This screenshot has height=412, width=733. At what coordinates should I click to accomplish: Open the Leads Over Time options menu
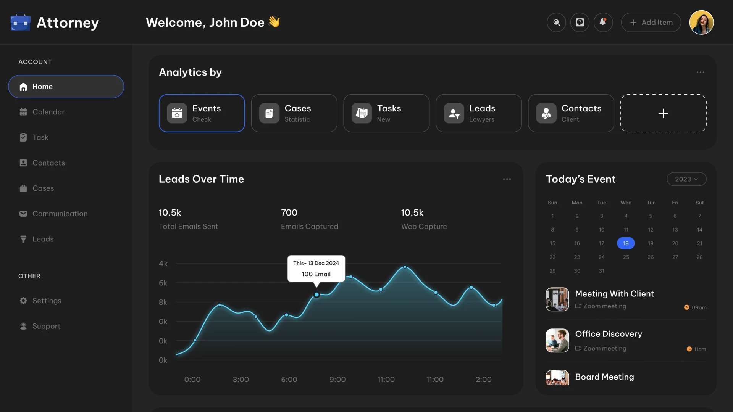click(x=507, y=179)
